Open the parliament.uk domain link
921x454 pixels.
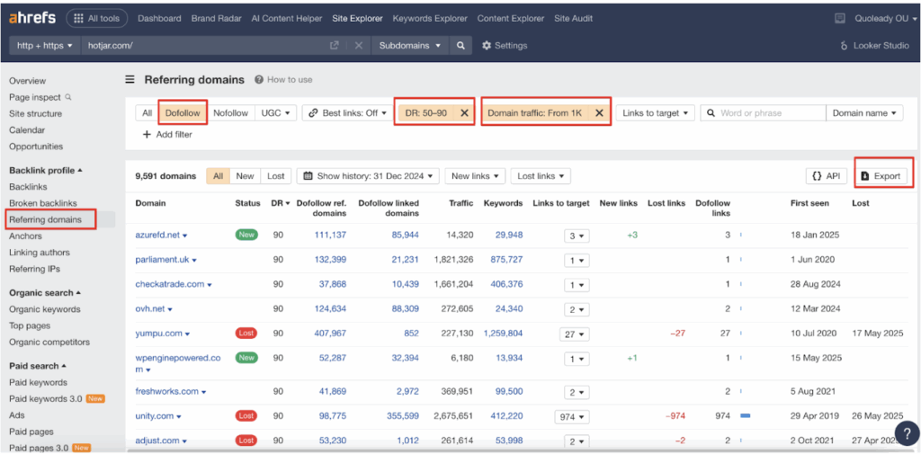pos(162,259)
